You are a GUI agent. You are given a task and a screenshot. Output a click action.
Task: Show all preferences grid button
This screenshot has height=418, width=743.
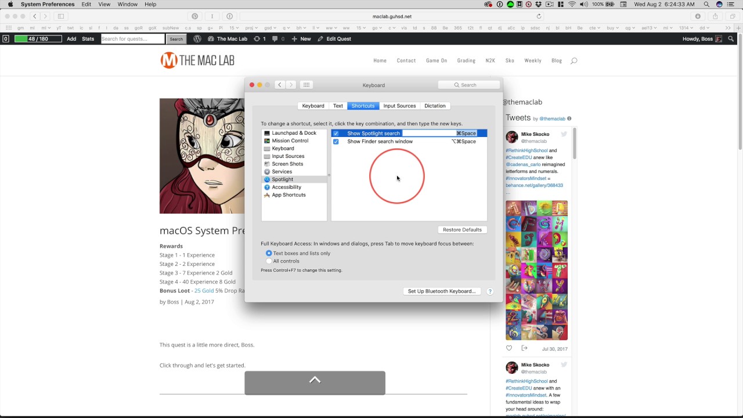click(306, 85)
